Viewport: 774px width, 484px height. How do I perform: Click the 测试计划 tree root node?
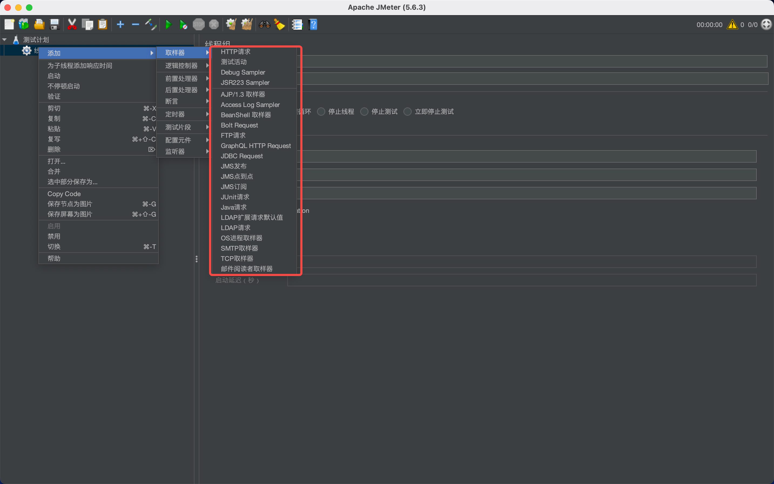36,40
